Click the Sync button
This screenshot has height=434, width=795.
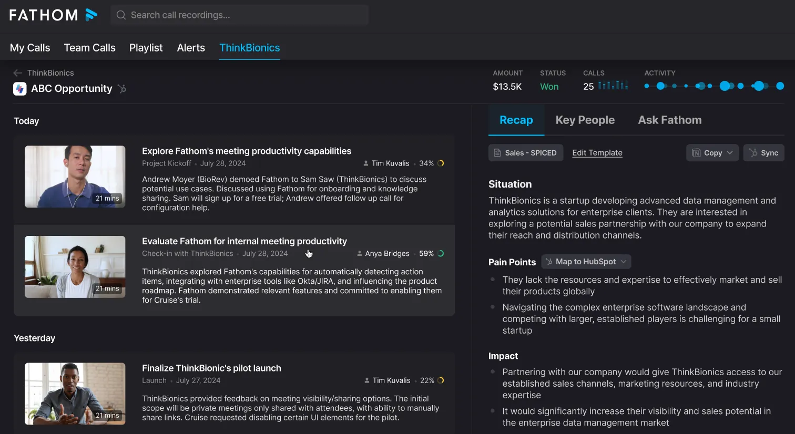pyautogui.click(x=763, y=153)
